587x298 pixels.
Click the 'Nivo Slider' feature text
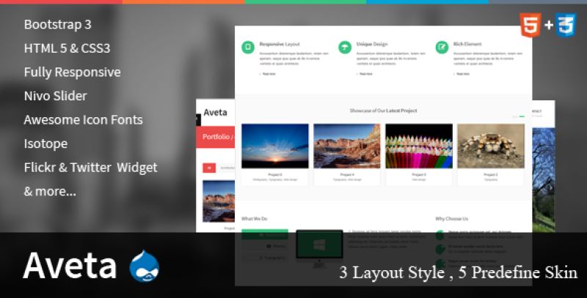pos(56,96)
